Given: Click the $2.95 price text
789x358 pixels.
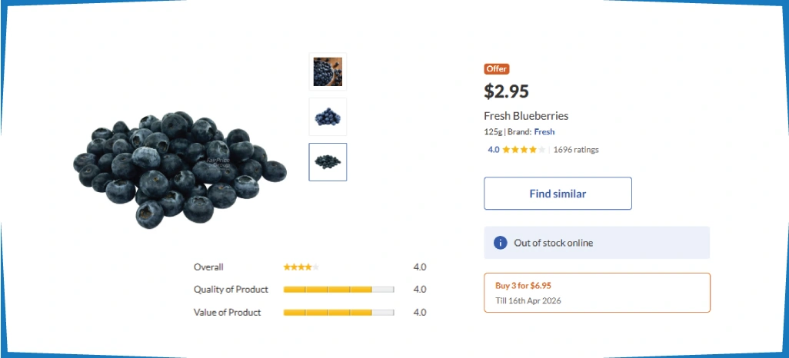Looking at the screenshot, I should [x=507, y=91].
